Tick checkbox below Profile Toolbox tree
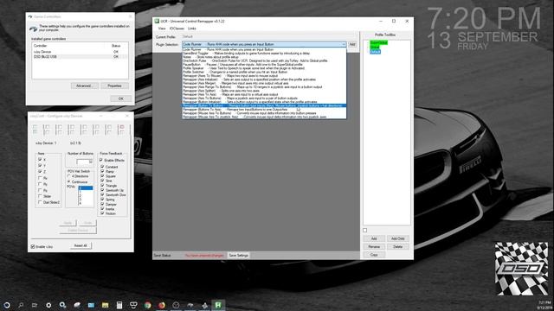 point(365,231)
